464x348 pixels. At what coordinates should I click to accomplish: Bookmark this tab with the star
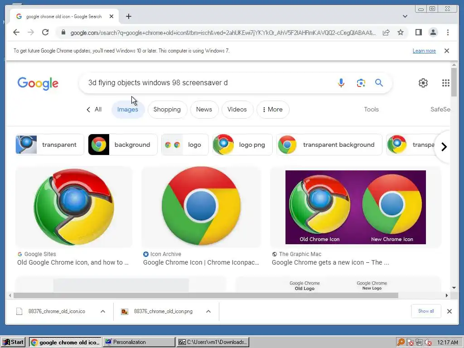(x=401, y=32)
